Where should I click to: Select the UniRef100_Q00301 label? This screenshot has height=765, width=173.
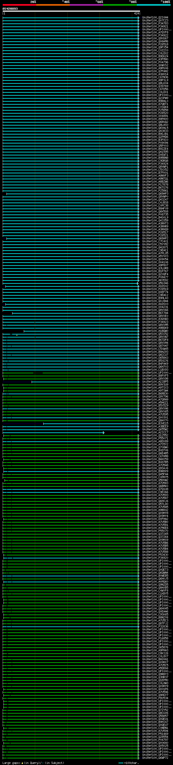[155, 418]
